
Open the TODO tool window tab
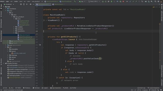18,88
